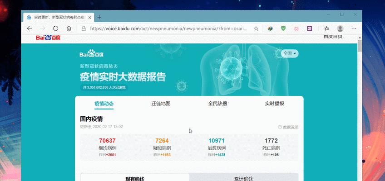Select the 累计确诊 chart tab
Viewport: 385px width, 181px height.
(x=244, y=177)
